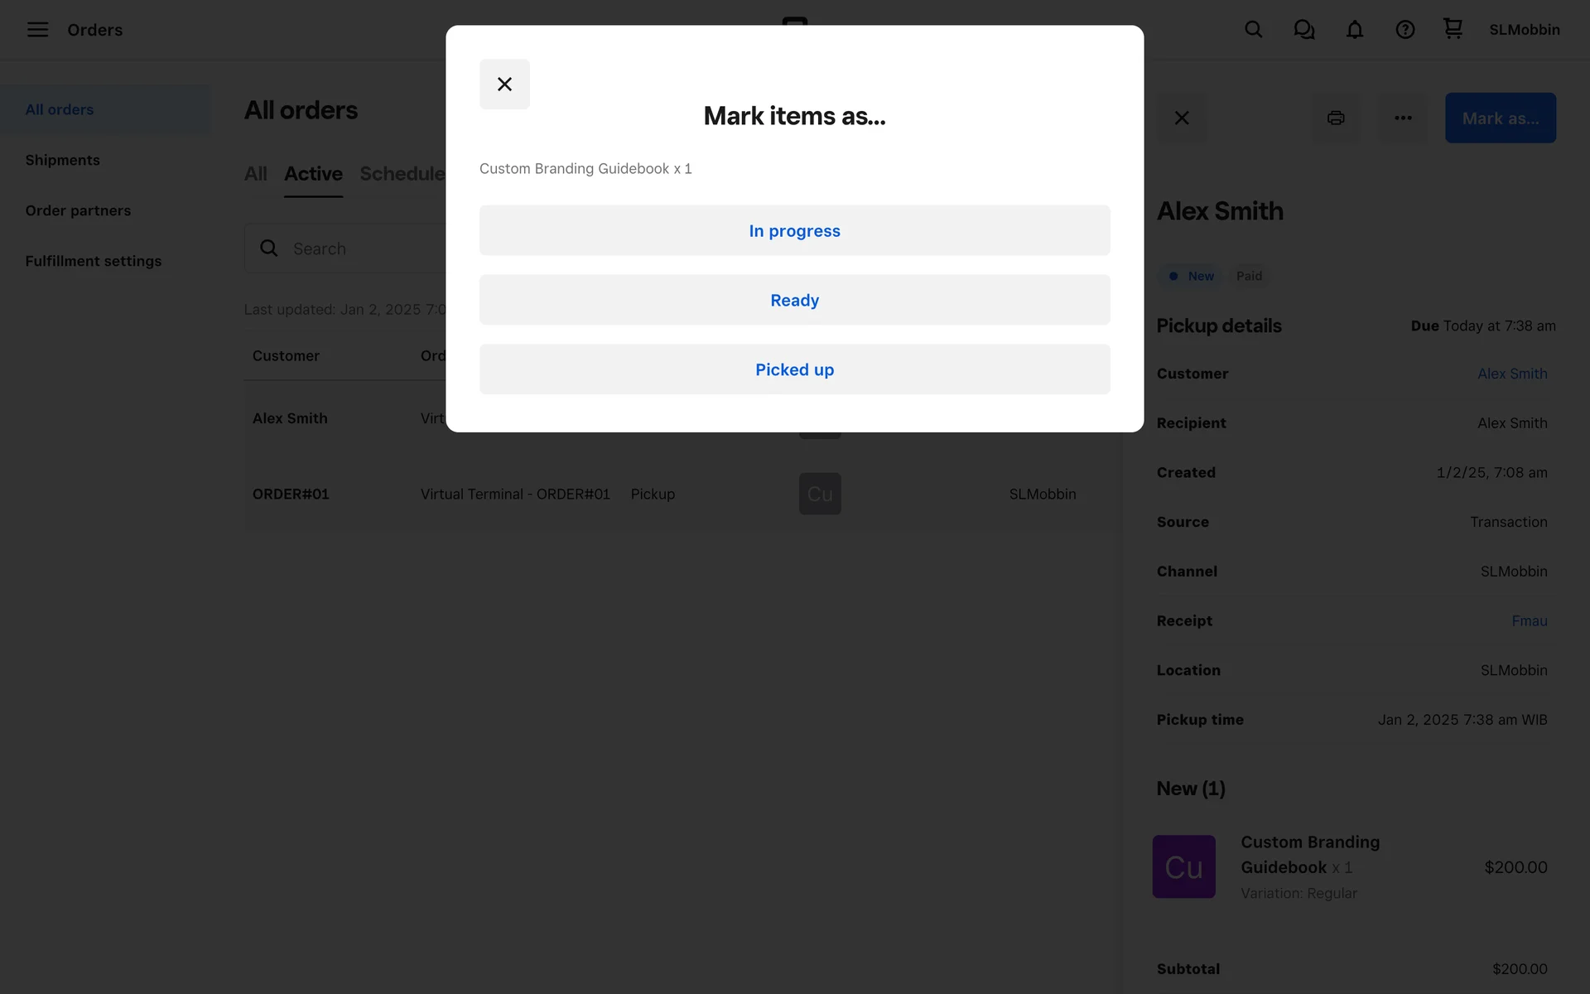1590x994 pixels.
Task: Mark item as Picked up
Action: tap(794, 369)
